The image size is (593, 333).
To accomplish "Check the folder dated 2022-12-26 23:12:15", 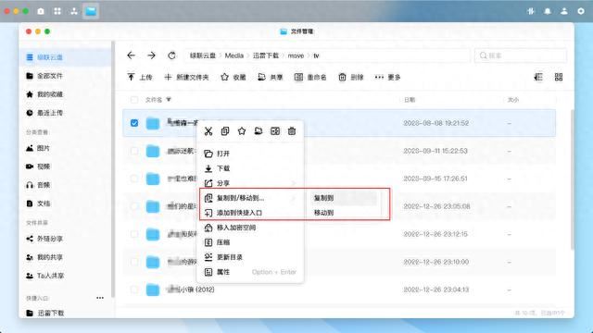I will 134,234.
